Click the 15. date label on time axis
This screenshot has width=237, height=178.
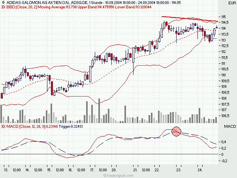point(49,170)
